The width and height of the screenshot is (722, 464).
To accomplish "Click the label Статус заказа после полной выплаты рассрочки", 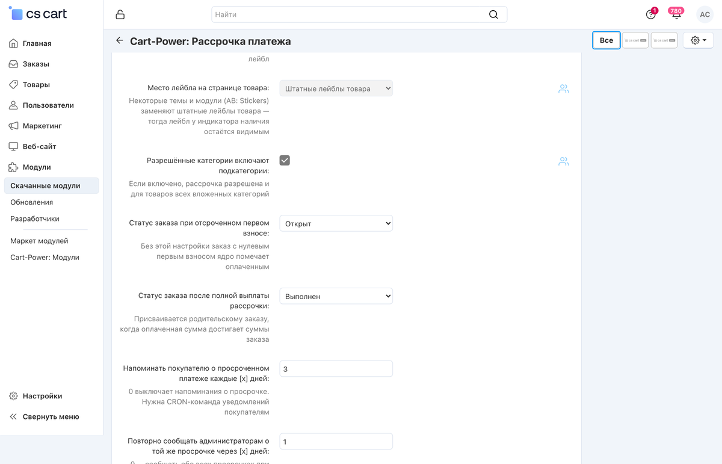I will pos(204,300).
